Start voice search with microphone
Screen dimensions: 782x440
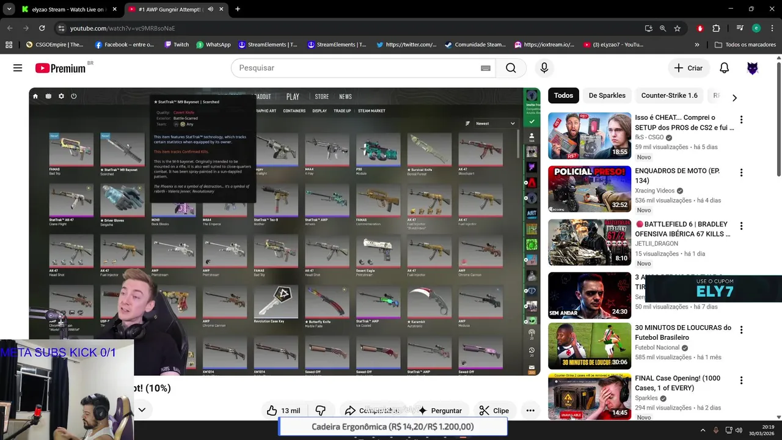[544, 68]
